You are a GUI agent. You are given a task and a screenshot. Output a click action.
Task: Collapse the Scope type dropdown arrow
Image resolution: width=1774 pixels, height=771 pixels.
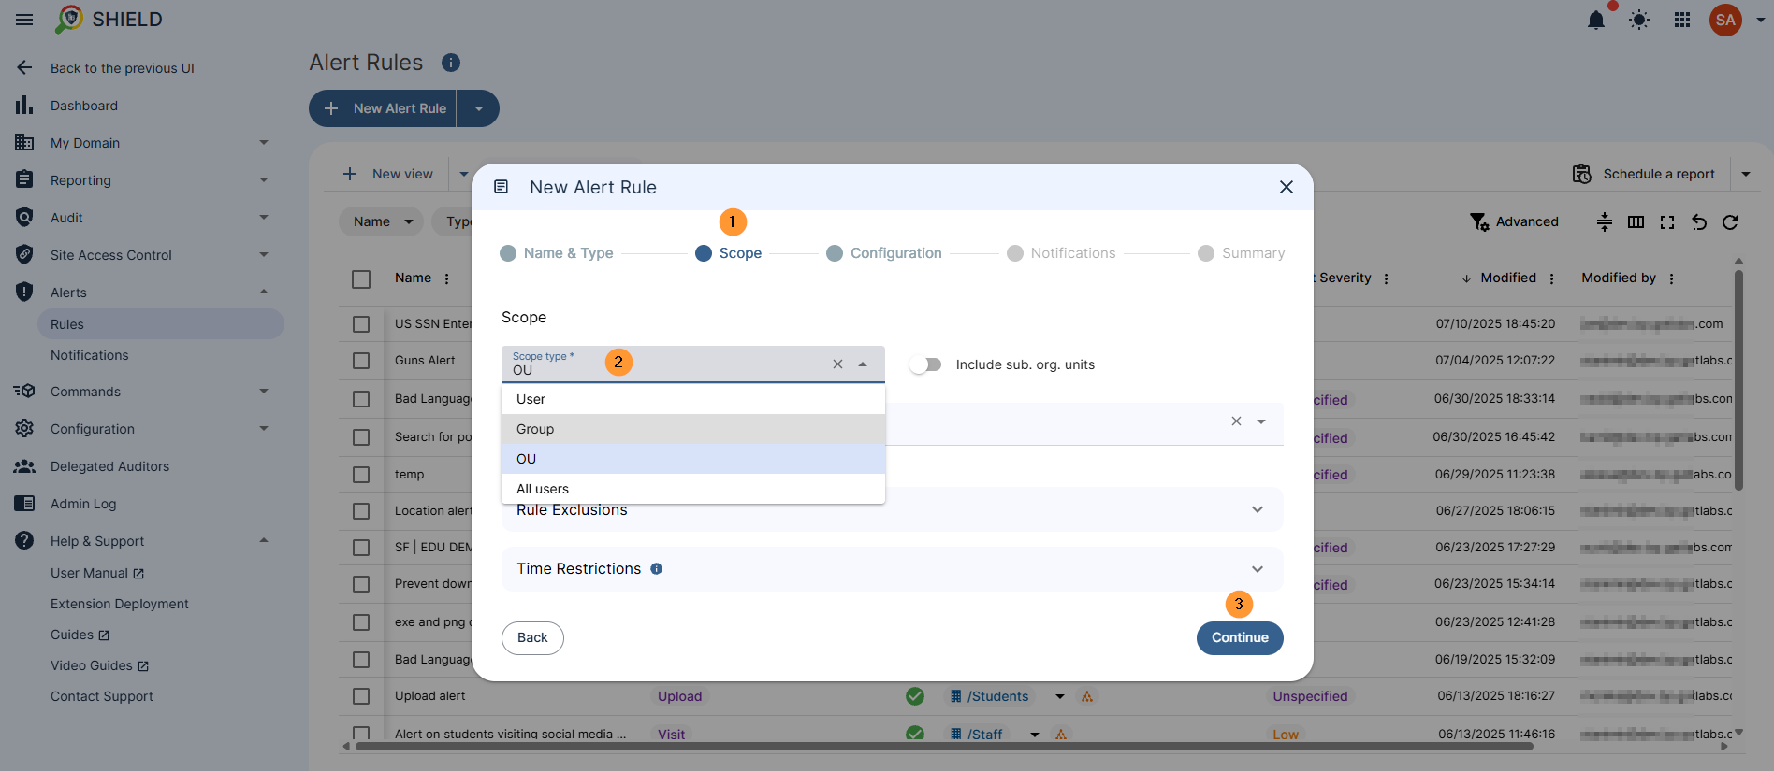point(863,364)
